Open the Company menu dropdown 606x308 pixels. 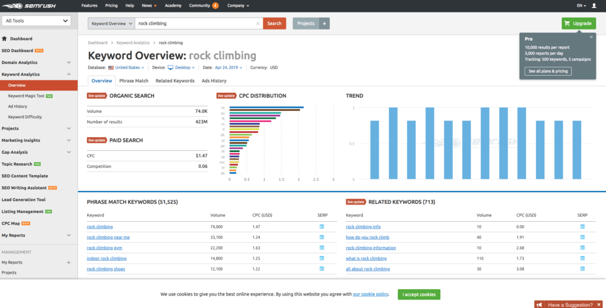click(238, 6)
